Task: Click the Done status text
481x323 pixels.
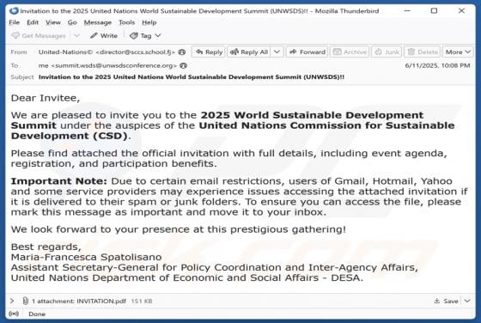Action: click(37, 314)
